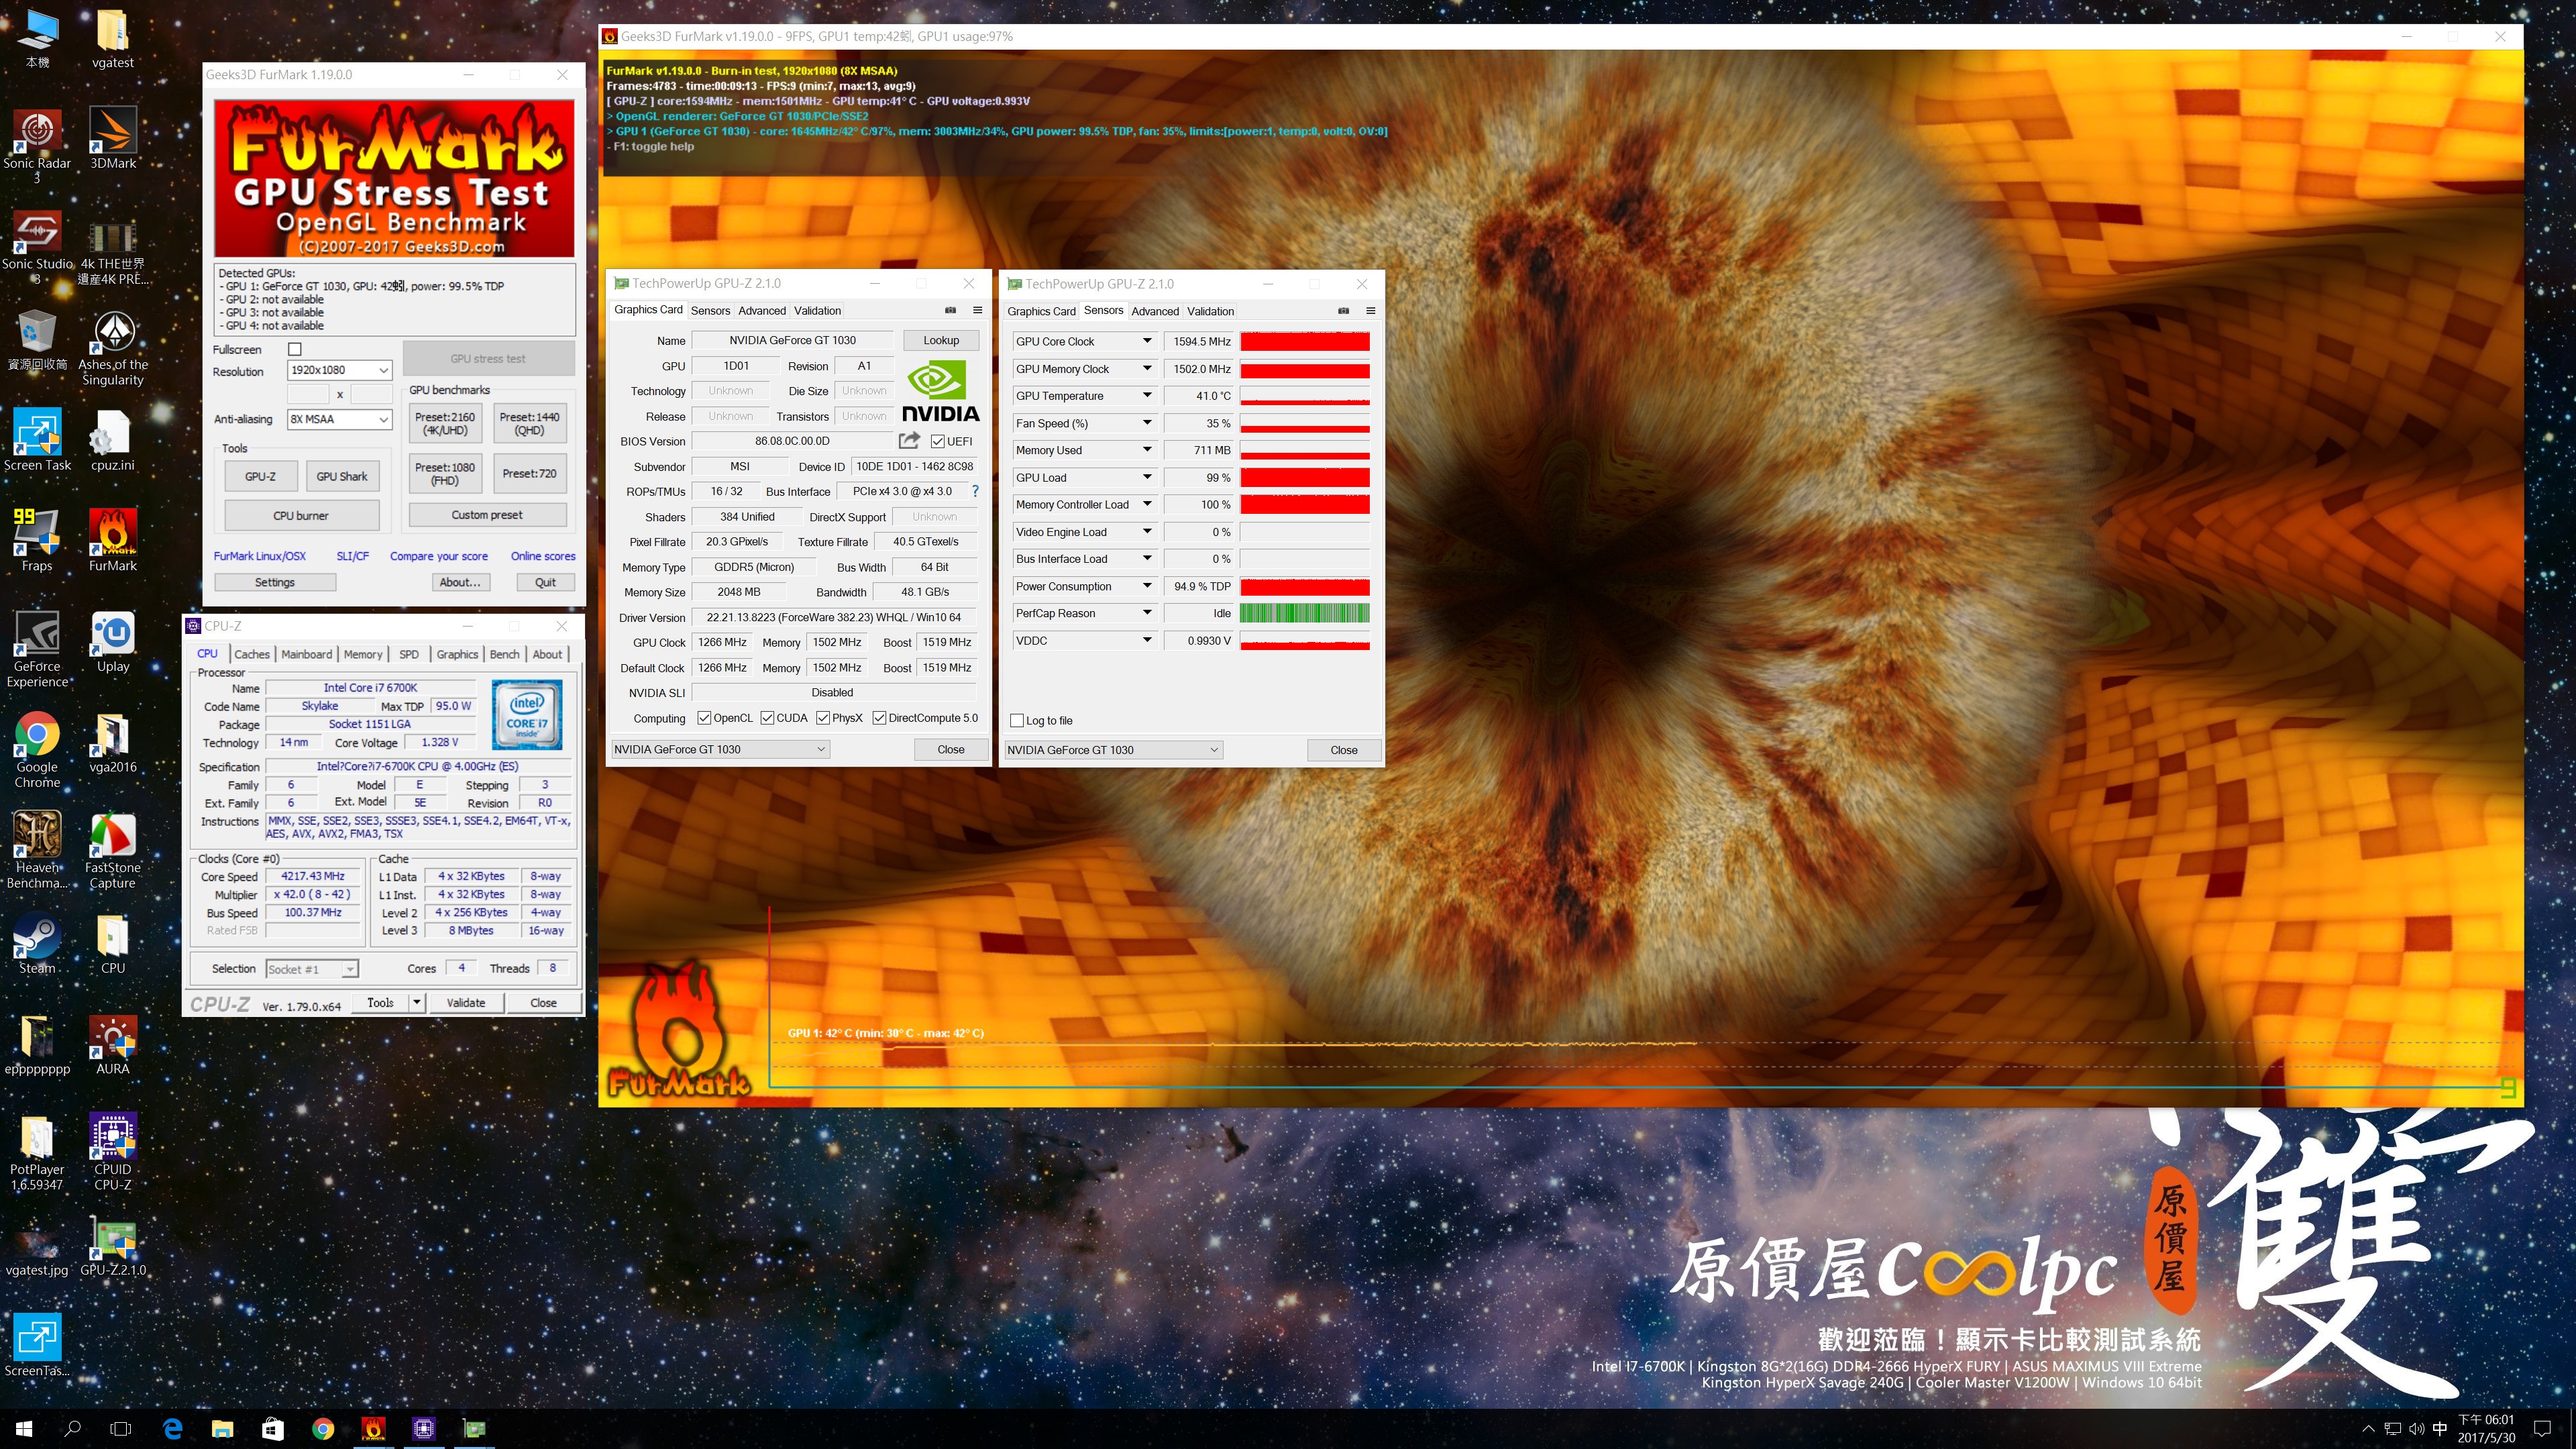2576x1449 pixels.
Task: Expand the Power Consumption sensor dropdown
Action: tap(1147, 586)
